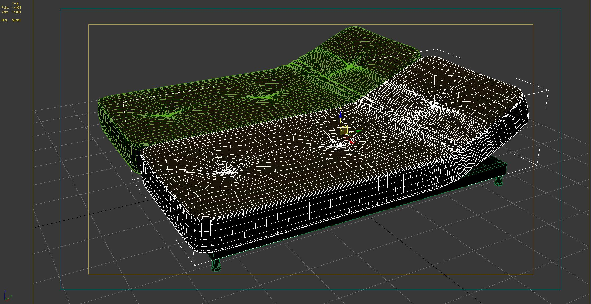
Task: Click the Verts count value 14,964
Action: coord(16,12)
